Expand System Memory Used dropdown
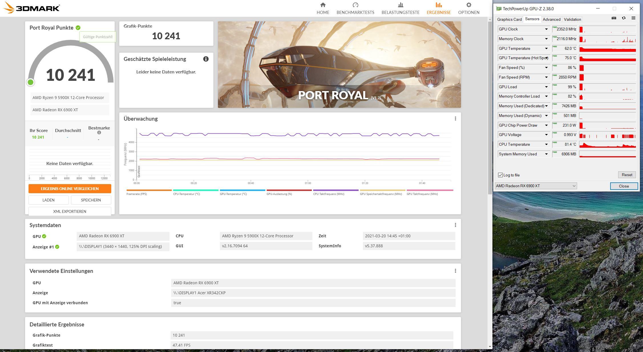The height and width of the screenshot is (352, 643). pyautogui.click(x=546, y=154)
